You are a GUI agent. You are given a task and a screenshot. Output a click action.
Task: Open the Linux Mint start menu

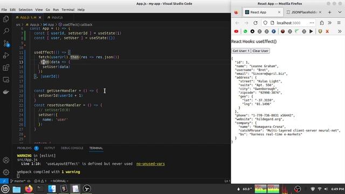[x=5, y=189]
